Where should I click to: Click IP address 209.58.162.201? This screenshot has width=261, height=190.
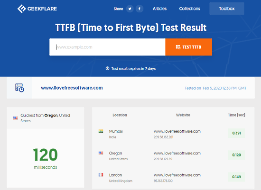163,137
